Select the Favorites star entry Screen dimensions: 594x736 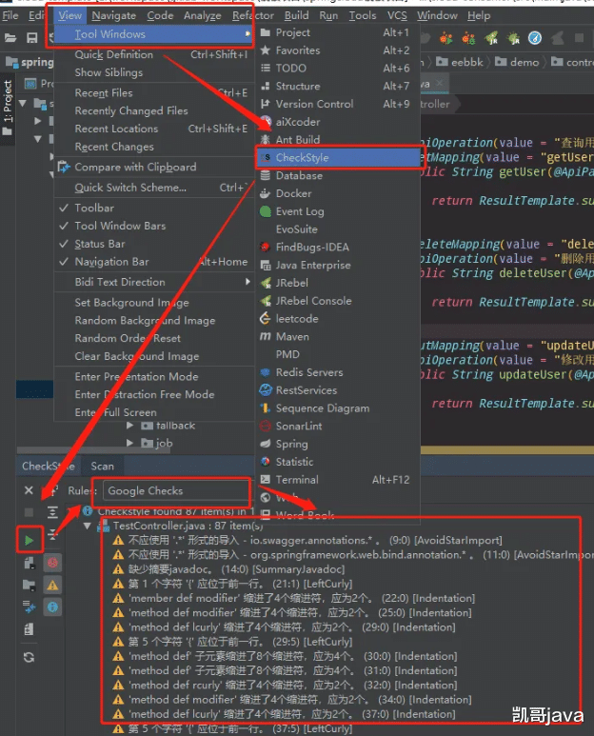coord(337,50)
